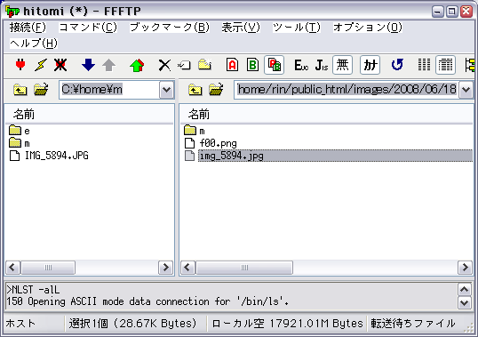
Task: Click the folder tree toolbar icon
Action: tap(470, 65)
